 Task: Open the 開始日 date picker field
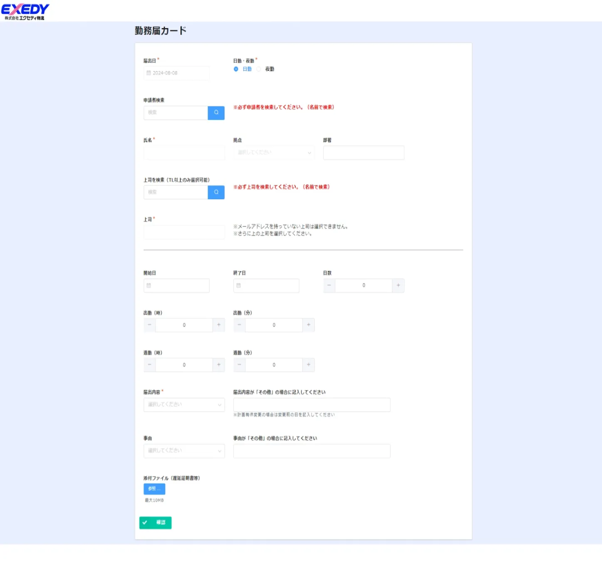[176, 286]
